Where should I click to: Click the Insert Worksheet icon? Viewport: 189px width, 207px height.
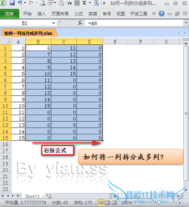(x=49, y=196)
